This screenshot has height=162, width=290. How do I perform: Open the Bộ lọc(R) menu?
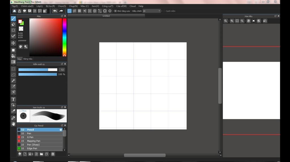click(x=50, y=6)
